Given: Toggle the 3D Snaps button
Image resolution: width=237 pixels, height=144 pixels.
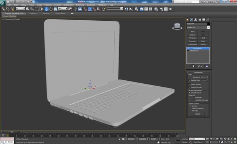Looking at the screenshot, I should (80, 9).
